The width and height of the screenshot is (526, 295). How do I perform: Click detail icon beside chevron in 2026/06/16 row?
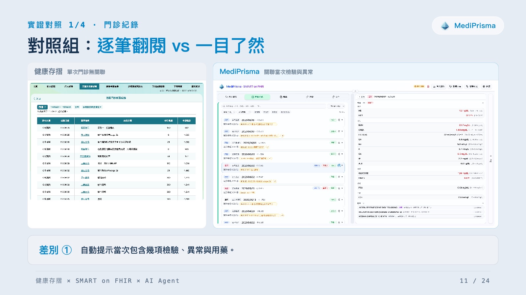point(339,120)
